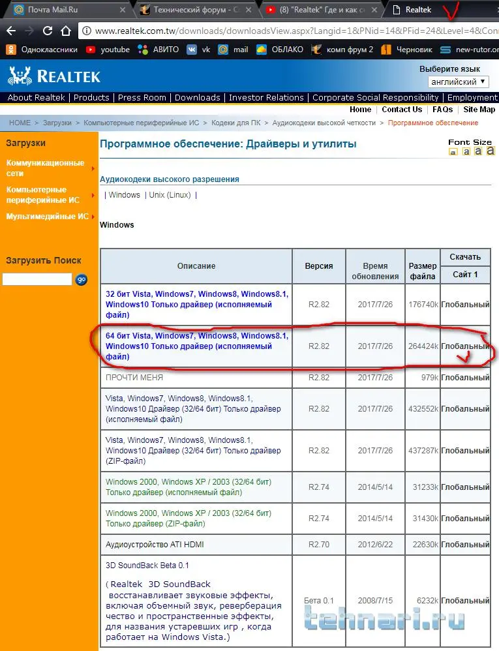Image resolution: width=499 pixels, height=651 pixels.
Task: Select the smallest Font Size icon
Action: tap(453, 152)
